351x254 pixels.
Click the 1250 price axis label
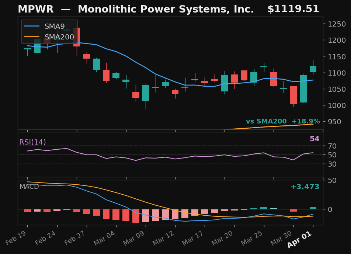pyautogui.click(x=337, y=24)
